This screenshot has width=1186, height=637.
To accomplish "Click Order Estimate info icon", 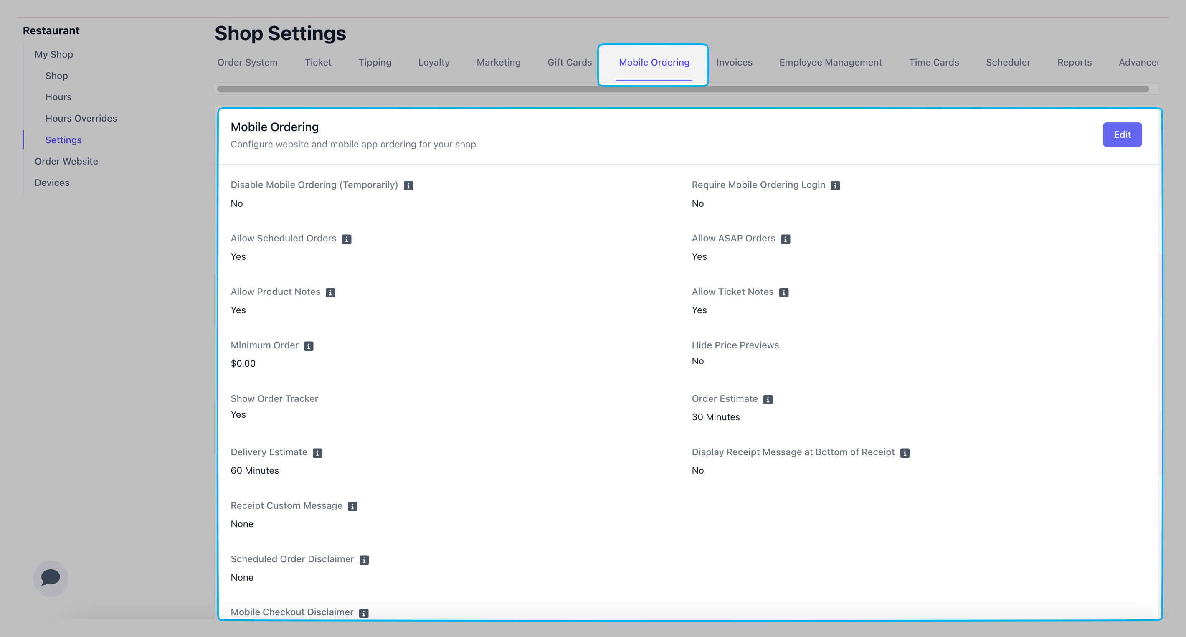I will click(x=768, y=399).
